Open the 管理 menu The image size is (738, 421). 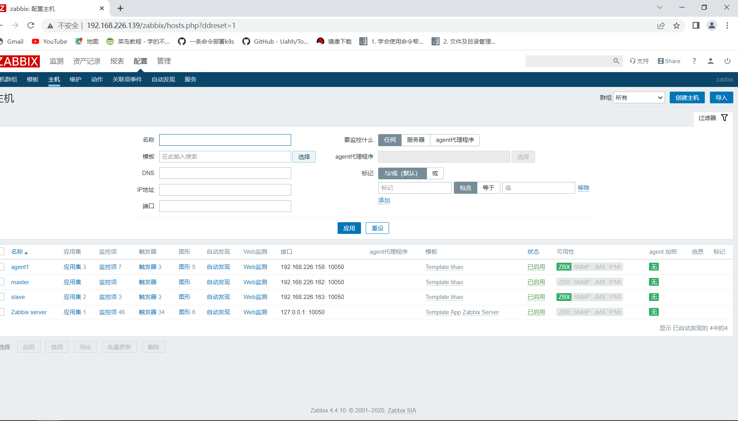click(x=164, y=61)
